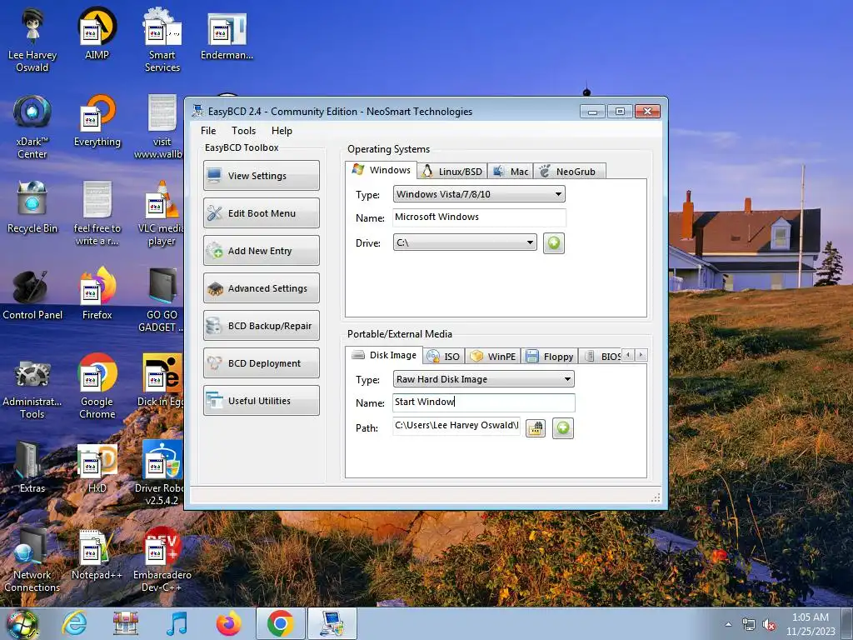Expand the Windows Vista/7/8/10 type dropdown

click(x=479, y=194)
